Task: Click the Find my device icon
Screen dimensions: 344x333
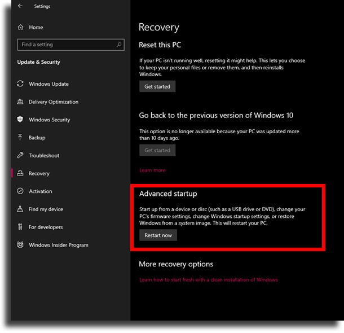Action: tap(20, 209)
